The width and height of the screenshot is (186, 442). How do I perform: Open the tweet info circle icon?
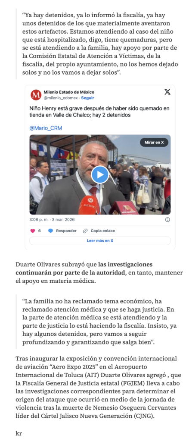coord(167,220)
